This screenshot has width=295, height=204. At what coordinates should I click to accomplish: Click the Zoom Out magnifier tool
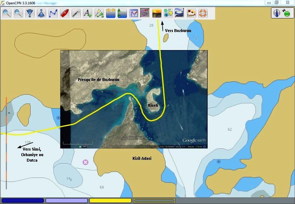point(18,13)
